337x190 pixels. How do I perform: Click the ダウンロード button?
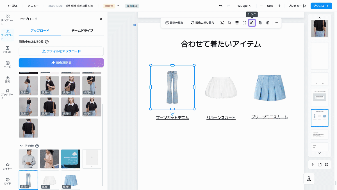click(321, 6)
